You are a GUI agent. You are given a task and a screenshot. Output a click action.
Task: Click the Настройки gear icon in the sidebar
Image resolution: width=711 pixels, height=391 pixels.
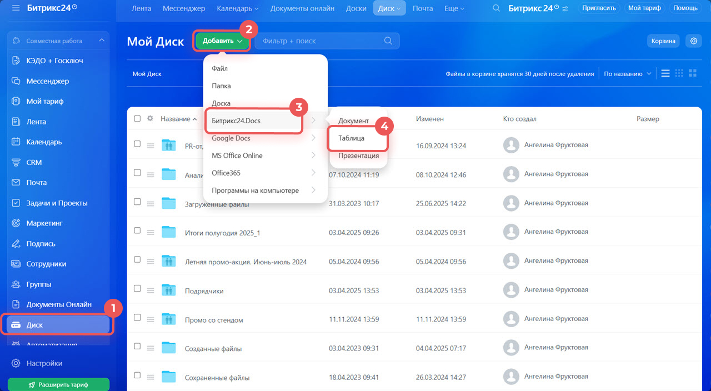point(16,363)
